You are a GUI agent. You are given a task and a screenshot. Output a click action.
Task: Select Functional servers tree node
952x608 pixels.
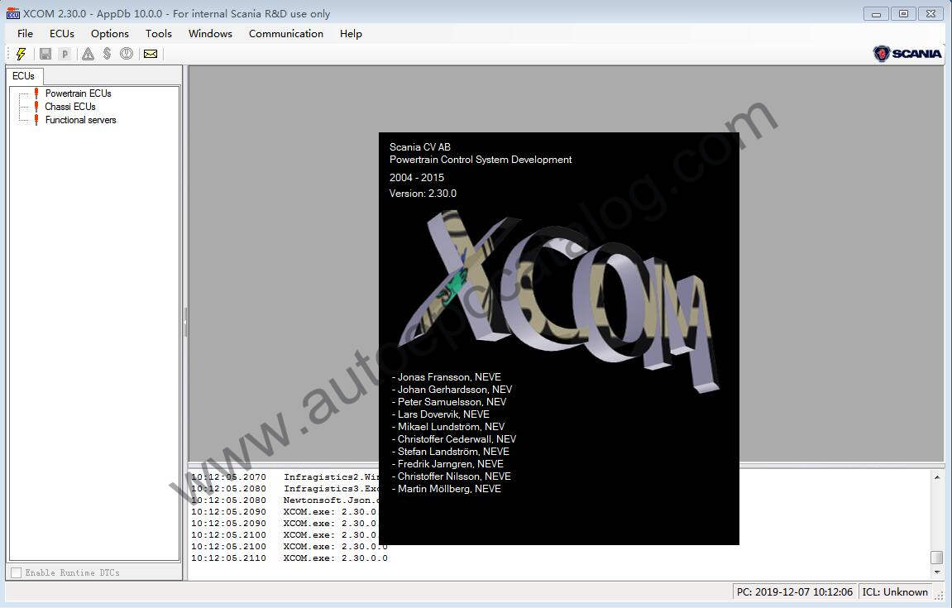[x=81, y=120]
